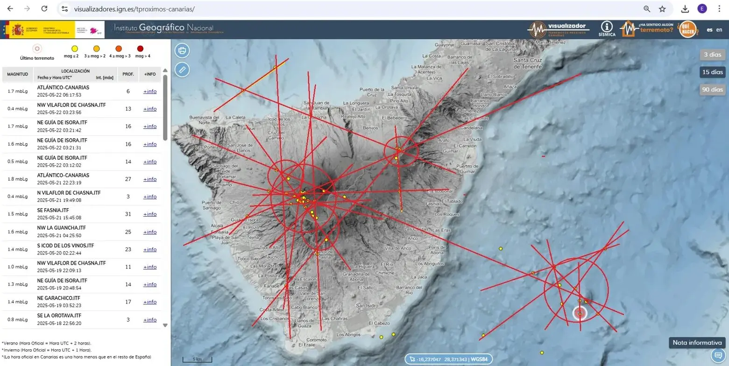Show earthquakes from last 90 días
Image resolution: width=729 pixels, height=366 pixels.
[x=712, y=90]
